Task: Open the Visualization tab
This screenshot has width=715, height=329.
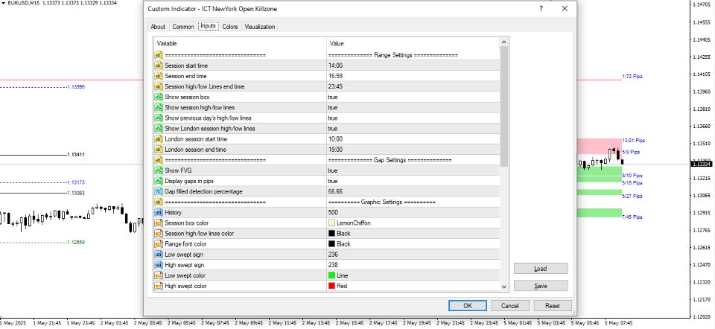Action: [x=260, y=27]
